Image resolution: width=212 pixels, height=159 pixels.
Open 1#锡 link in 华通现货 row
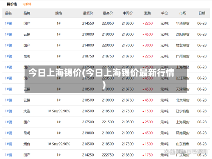coord(8,23)
